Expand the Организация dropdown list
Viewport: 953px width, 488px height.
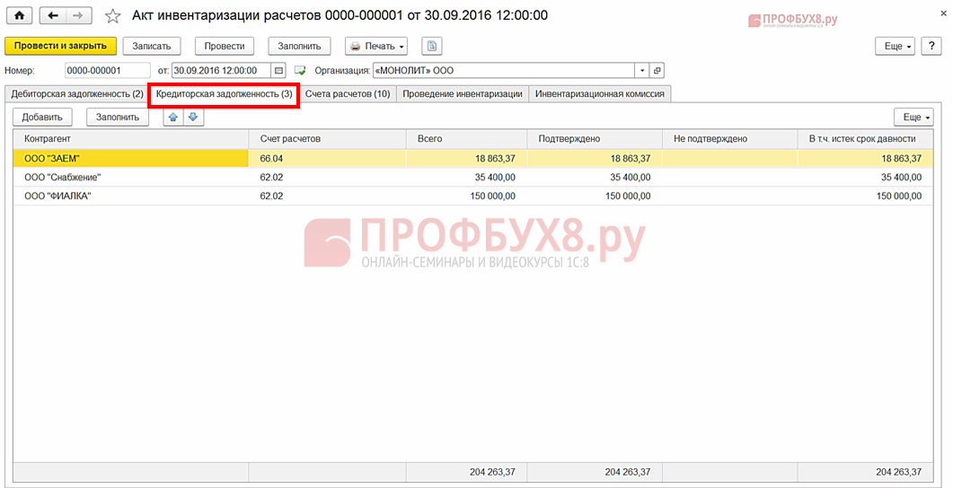click(641, 70)
